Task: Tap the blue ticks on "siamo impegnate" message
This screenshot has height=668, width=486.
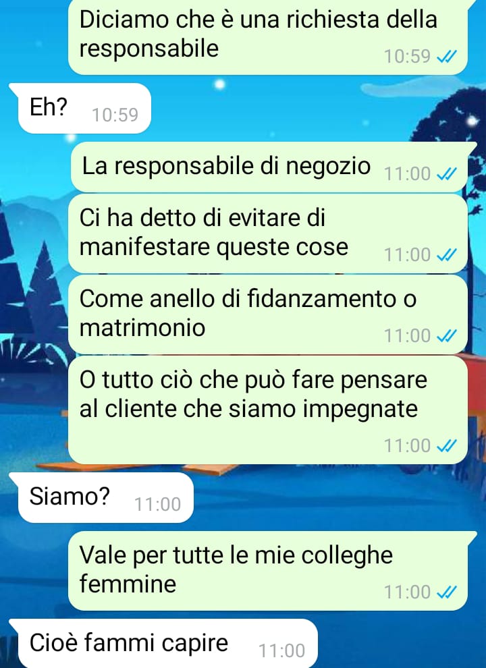Action: tap(448, 445)
